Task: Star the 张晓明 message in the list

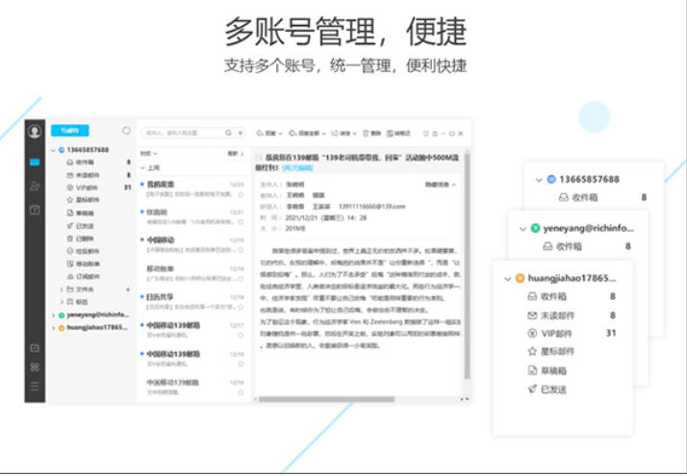Action: (x=241, y=222)
